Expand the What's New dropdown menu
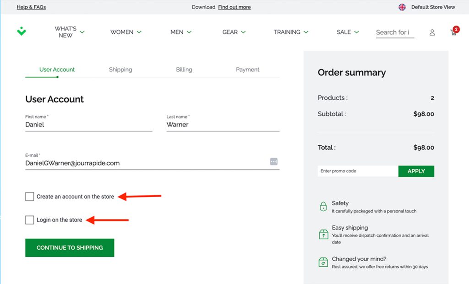The image size is (469, 284). tap(70, 32)
